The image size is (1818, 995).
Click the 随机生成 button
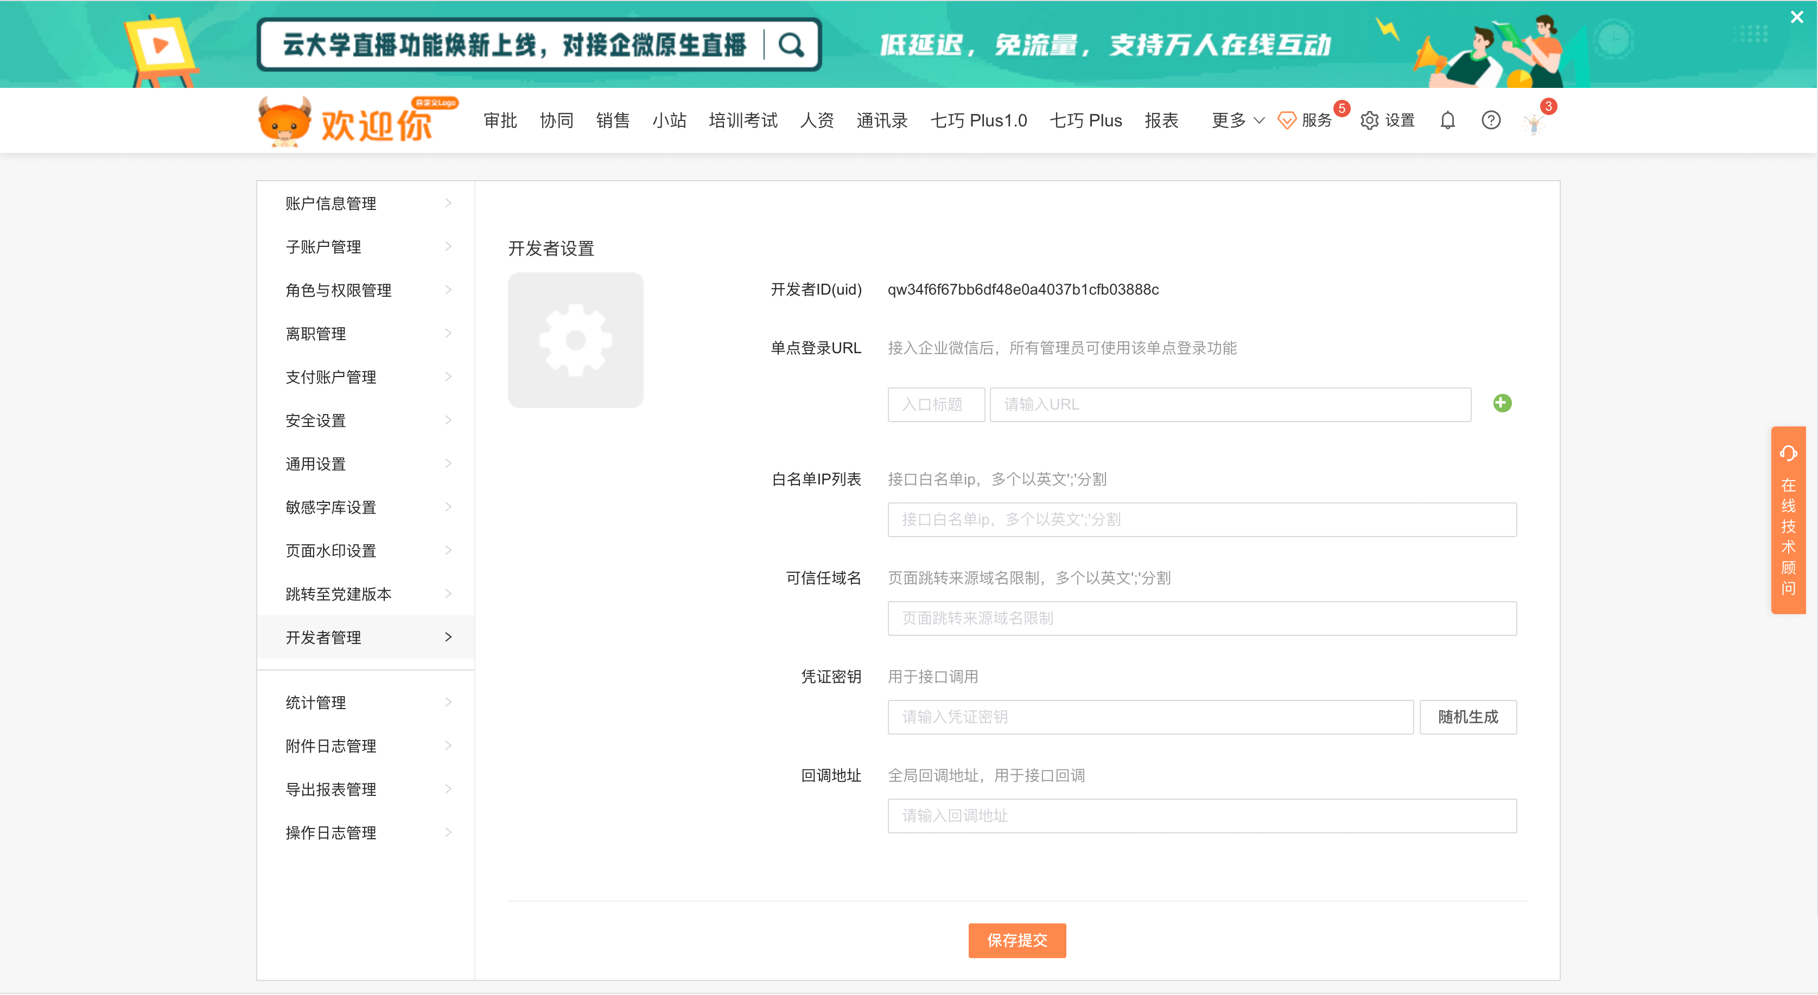pos(1467,717)
